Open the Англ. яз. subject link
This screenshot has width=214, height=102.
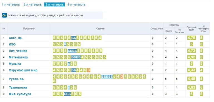point(16,38)
